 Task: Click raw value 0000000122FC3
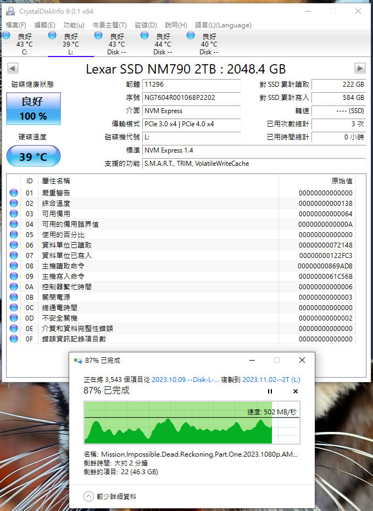pos(326,256)
